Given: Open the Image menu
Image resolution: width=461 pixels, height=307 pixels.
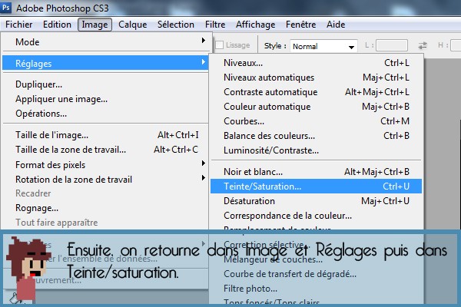Looking at the screenshot, I should click(95, 25).
